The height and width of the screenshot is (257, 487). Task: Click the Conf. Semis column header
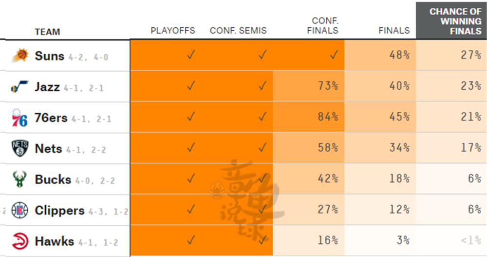point(238,31)
